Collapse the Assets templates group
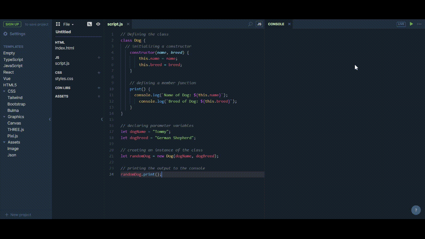 pyautogui.click(x=4, y=142)
